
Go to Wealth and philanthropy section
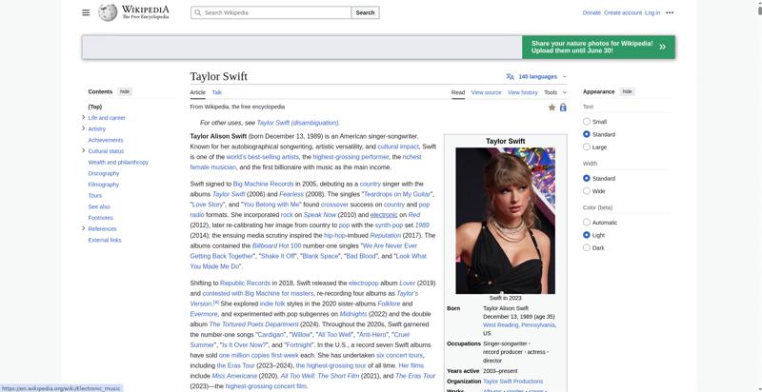[118, 162]
